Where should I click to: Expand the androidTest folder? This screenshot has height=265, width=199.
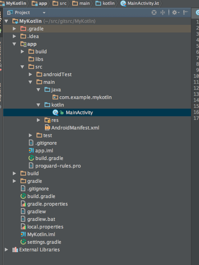coord(30,74)
